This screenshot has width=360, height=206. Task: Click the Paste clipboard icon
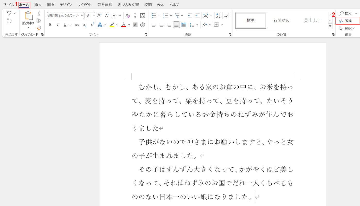click(x=28, y=16)
